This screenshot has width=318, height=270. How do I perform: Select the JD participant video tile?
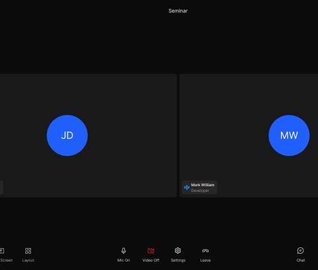click(88, 136)
